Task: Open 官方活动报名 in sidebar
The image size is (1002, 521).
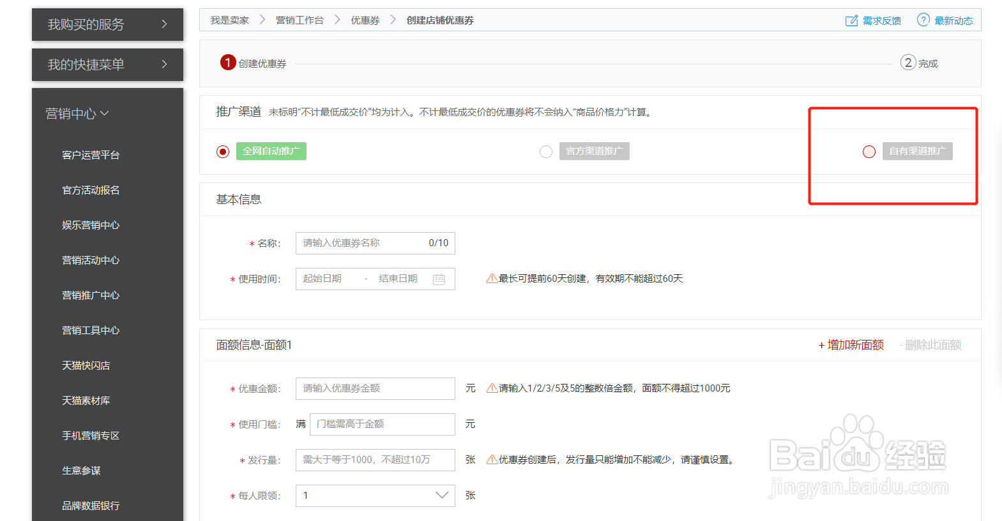Action: coord(91,190)
